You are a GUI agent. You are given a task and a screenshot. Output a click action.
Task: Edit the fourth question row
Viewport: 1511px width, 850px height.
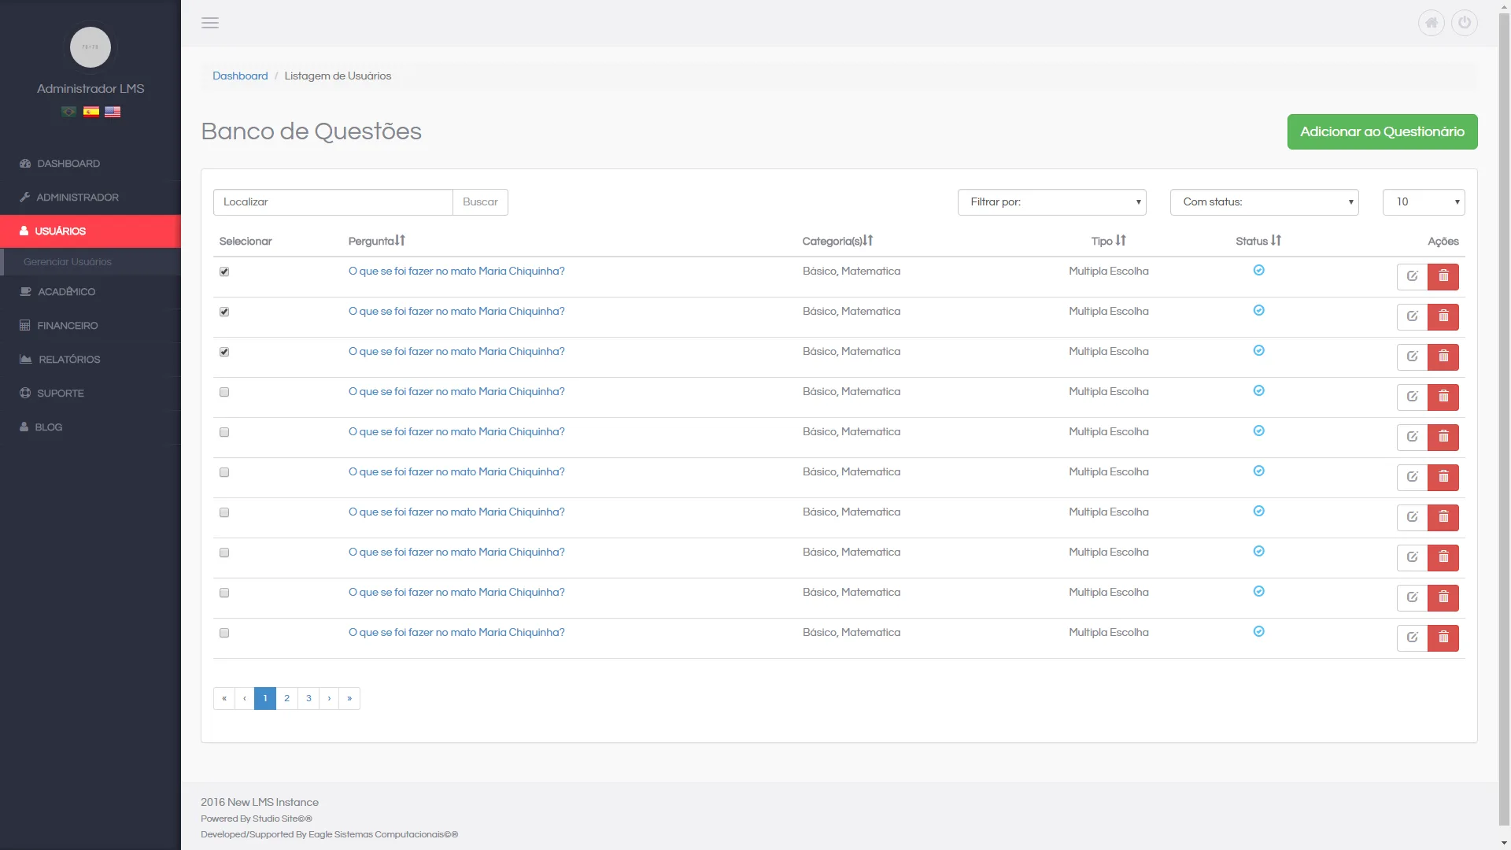tap(1413, 397)
